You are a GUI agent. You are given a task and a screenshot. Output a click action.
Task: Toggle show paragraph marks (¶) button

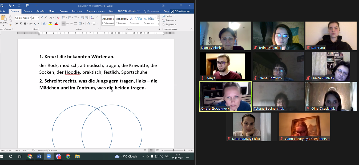[x=97, y=18]
